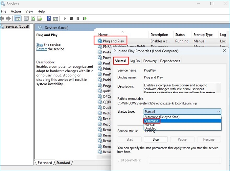This screenshot has height=171, width=230.
Task: Switch to the Log On tab
Action: click(x=134, y=61)
